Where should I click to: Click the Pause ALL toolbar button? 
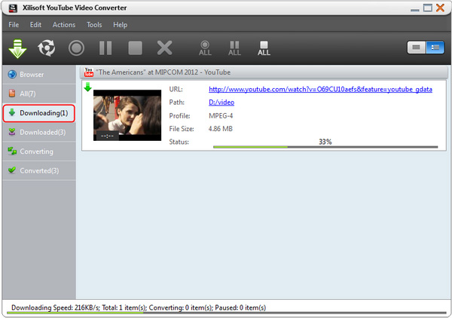pos(234,48)
